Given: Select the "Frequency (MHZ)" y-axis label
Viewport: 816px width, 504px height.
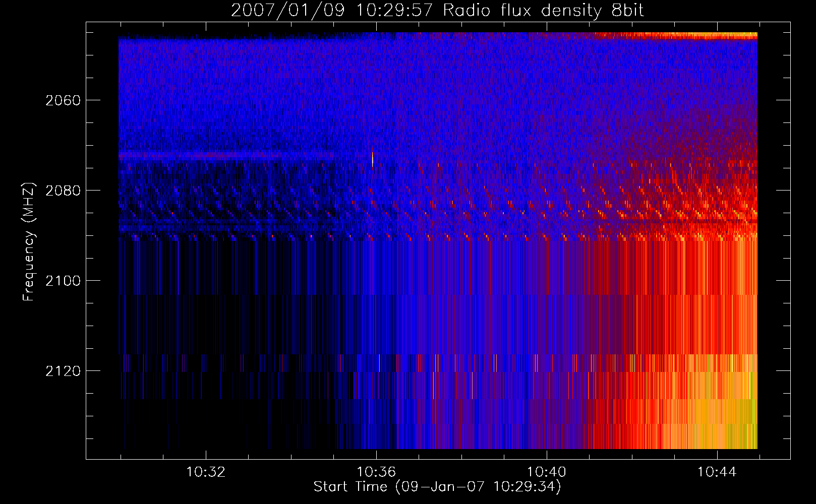Looking at the screenshot, I should [x=29, y=242].
